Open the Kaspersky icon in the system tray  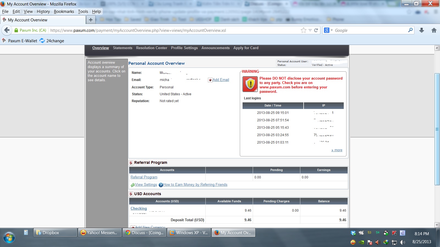coord(394,233)
